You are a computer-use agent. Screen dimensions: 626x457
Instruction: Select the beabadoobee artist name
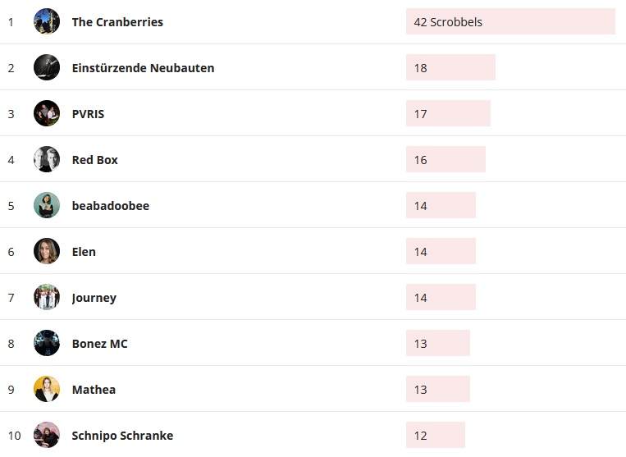pos(111,206)
